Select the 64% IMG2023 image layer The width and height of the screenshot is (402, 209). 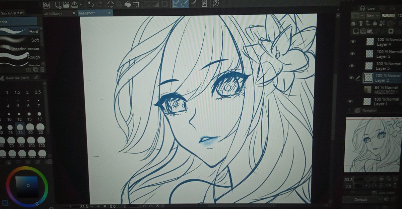coord(382,90)
